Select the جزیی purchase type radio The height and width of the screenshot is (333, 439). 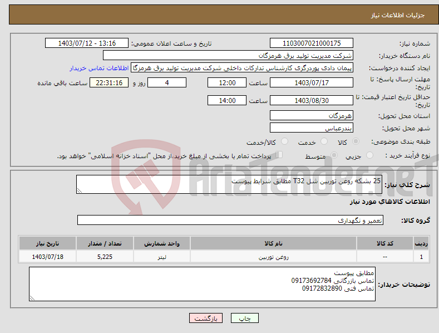(369, 155)
